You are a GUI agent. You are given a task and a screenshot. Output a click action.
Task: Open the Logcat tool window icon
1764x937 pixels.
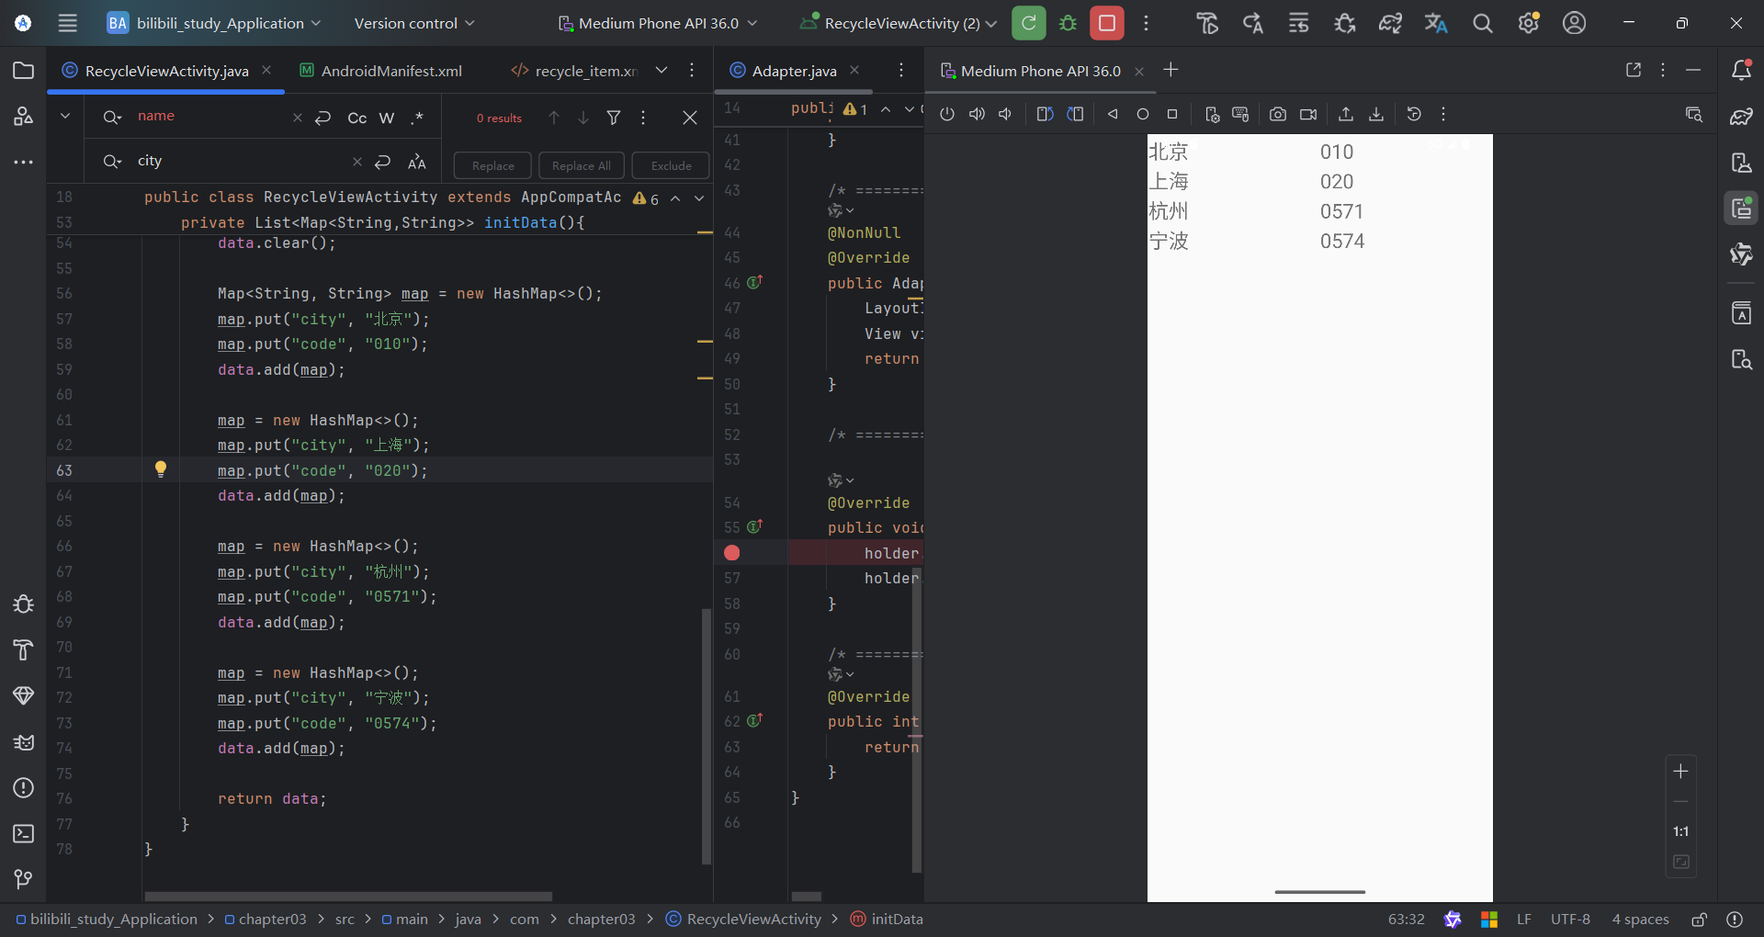(x=24, y=742)
